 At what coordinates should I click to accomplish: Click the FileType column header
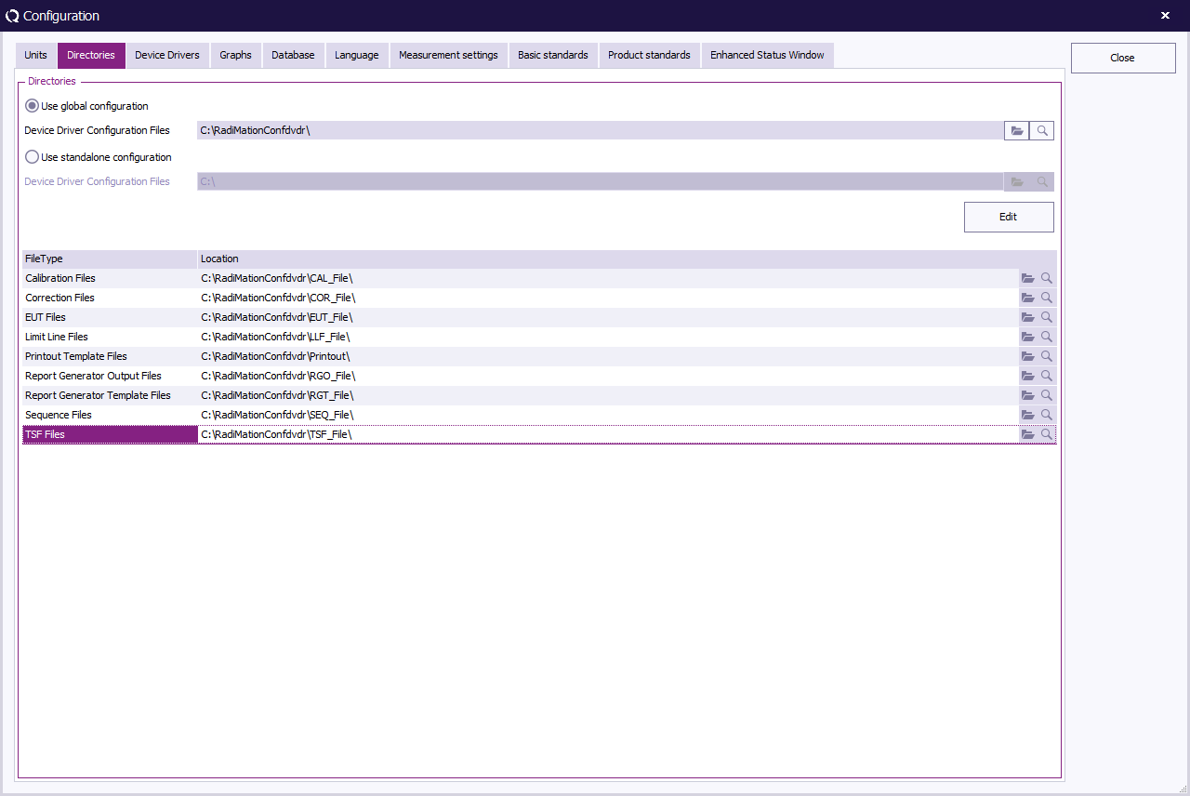110,259
